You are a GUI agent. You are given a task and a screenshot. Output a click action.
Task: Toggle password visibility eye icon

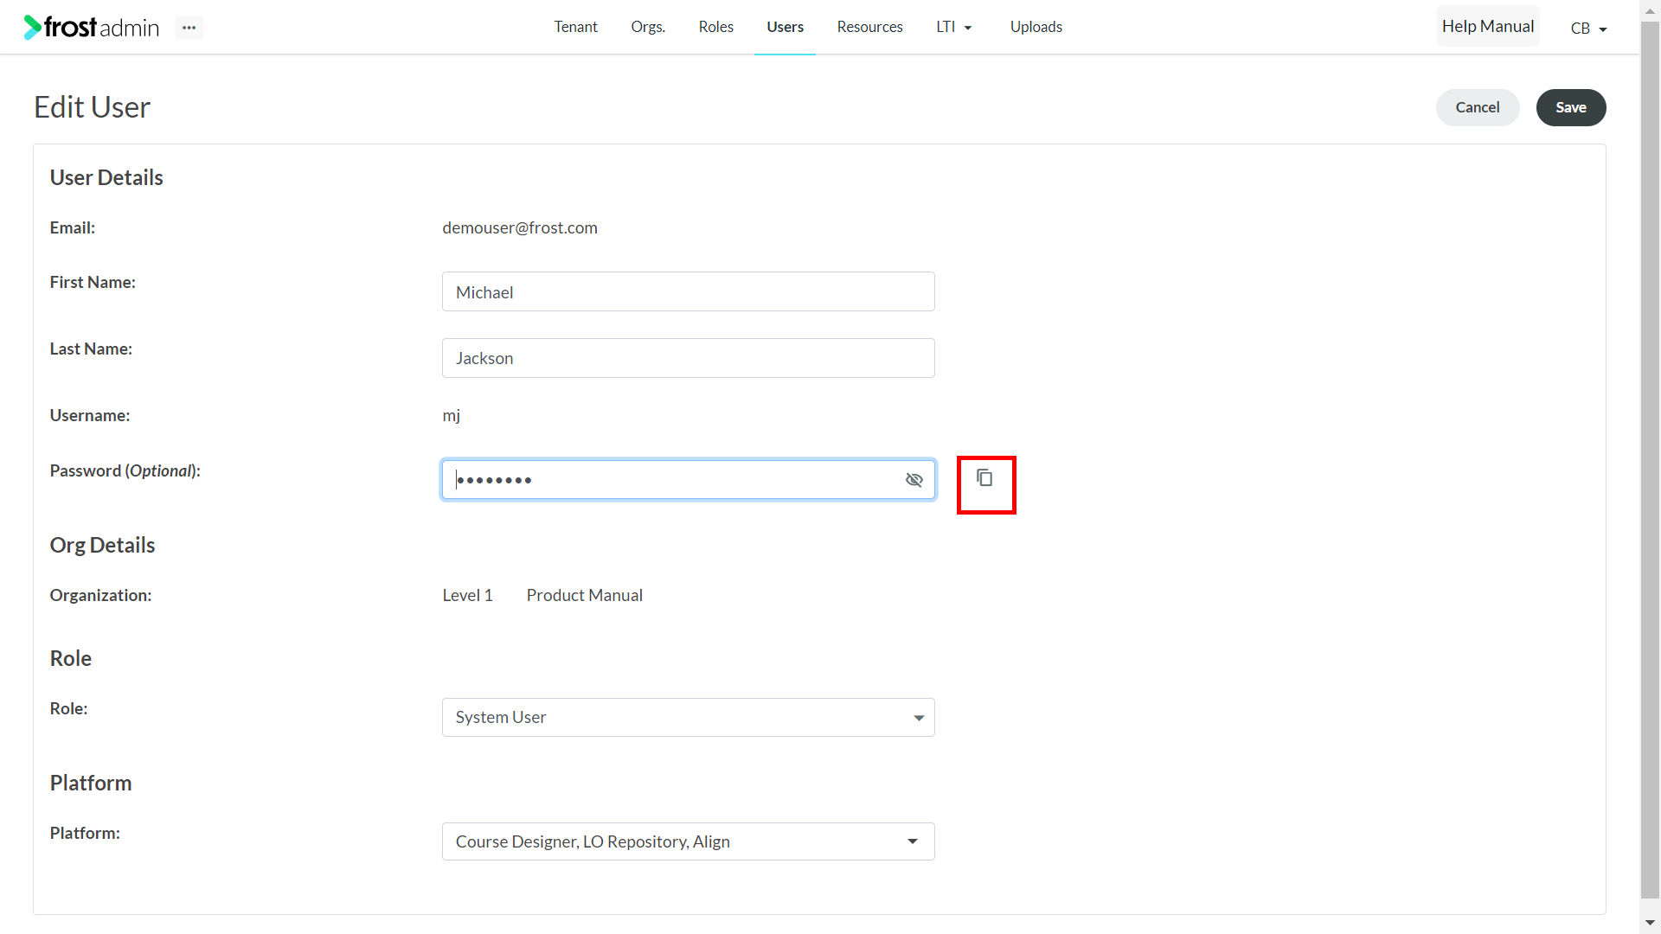coord(914,480)
